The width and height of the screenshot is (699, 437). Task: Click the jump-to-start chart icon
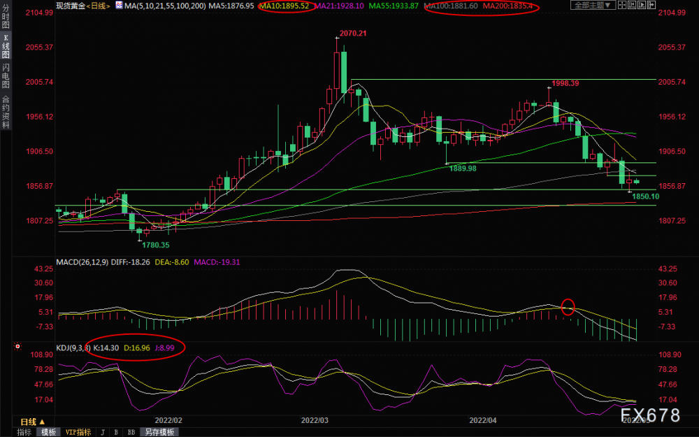click(632, 5)
